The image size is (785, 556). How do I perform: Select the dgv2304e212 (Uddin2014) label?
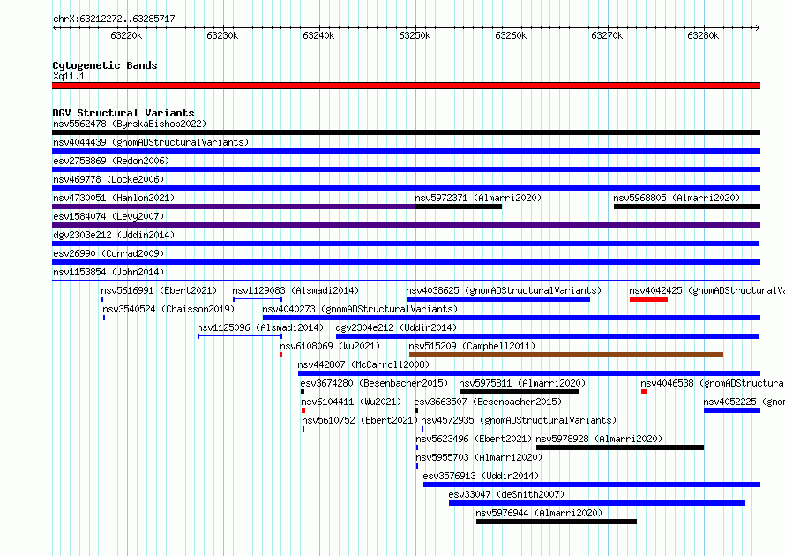[397, 327]
